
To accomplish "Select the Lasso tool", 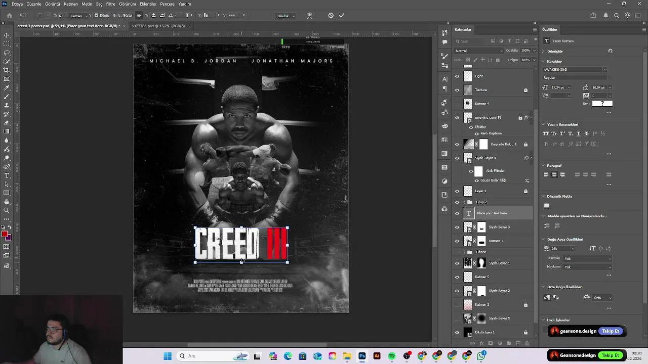I will (x=7, y=53).
